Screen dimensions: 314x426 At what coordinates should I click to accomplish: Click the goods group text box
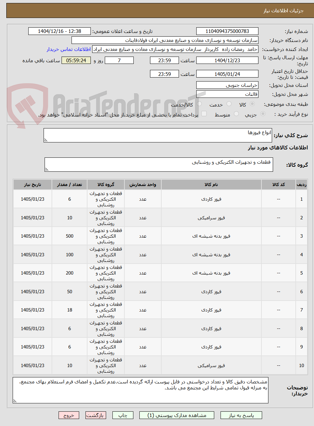coord(159,165)
